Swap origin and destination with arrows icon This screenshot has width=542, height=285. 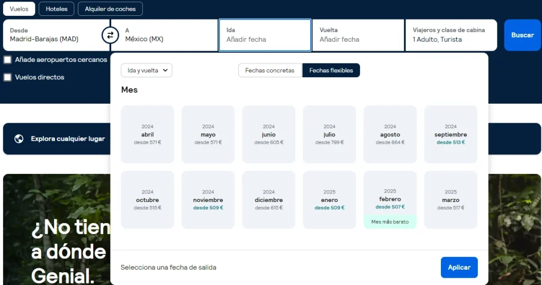110,35
